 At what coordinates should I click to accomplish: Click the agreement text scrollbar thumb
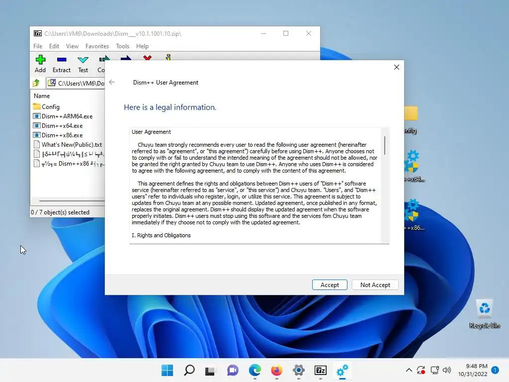point(385,145)
